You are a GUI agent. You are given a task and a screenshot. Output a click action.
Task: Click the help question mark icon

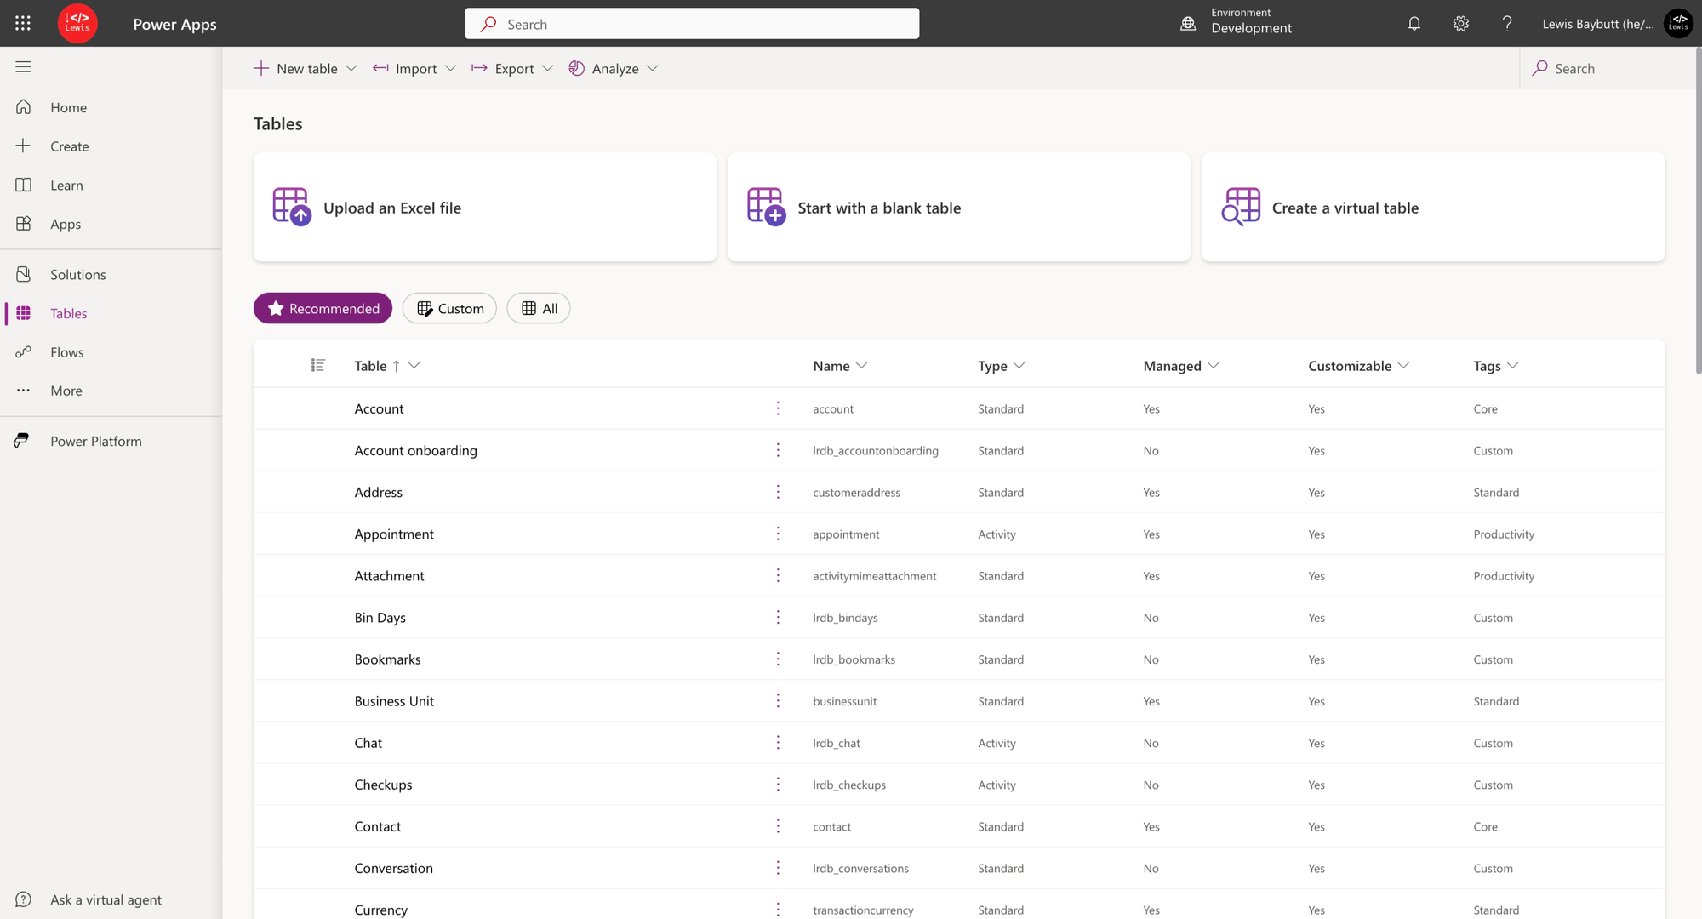pos(1506,24)
